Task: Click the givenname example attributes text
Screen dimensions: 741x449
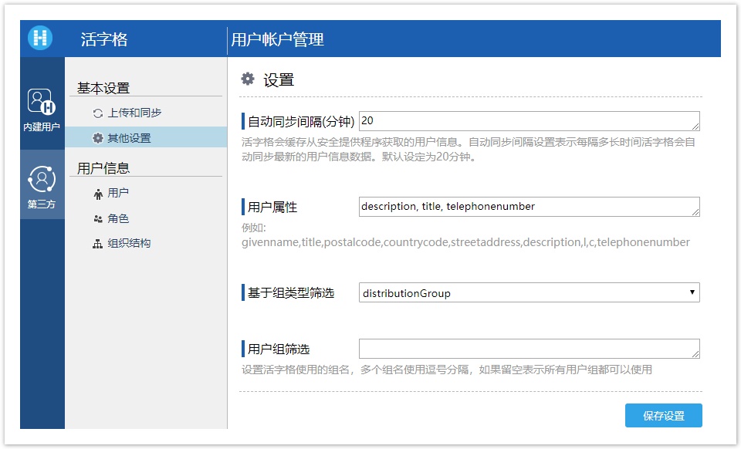Action: tap(465, 243)
